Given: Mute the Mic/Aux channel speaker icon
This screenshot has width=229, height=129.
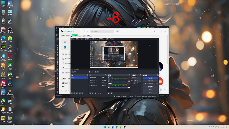Looking at the screenshot, I should click(x=109, y=81).
